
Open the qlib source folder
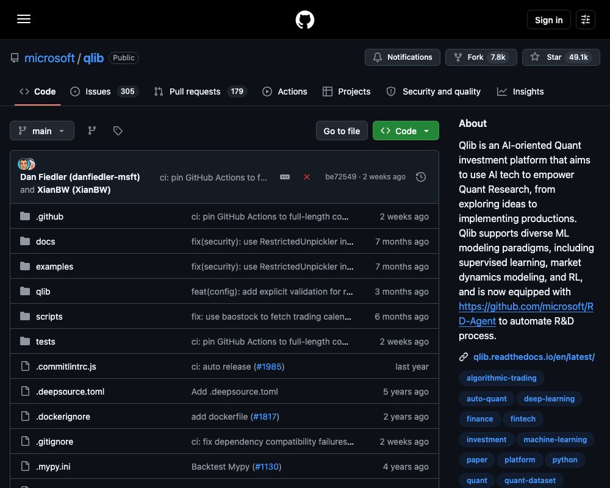[x=43, y=292]
